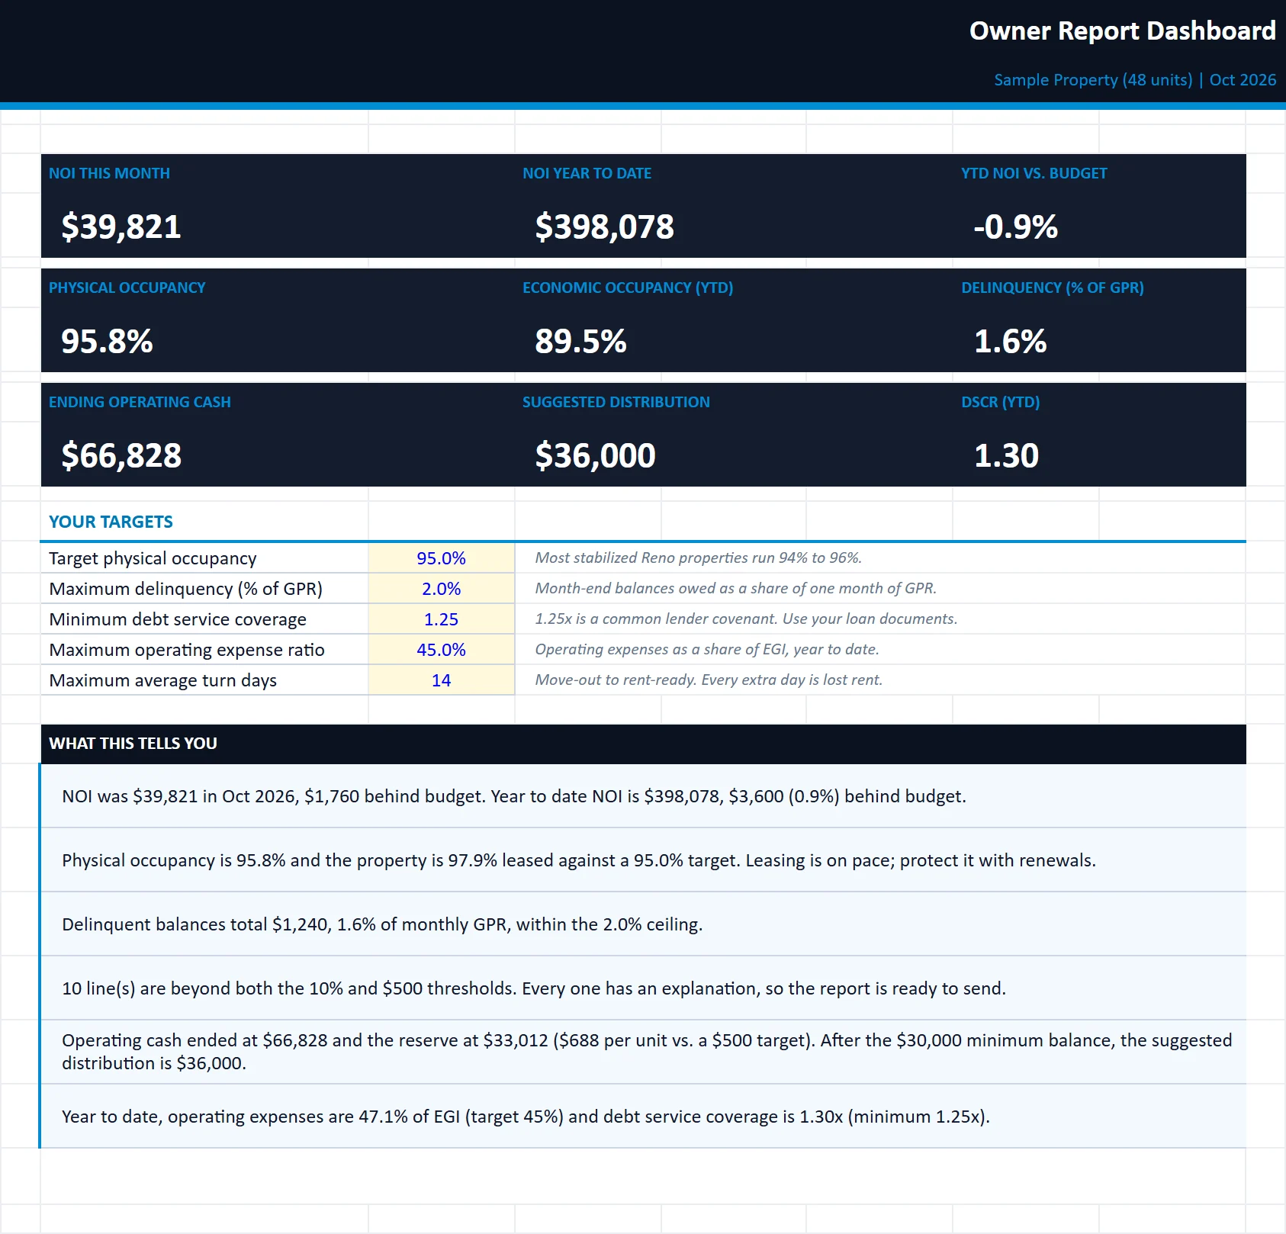Click the YTD NOI VS. BUDGET card label
The width and height of the screenshot is (1286, 1234).
[x=1034, y=173]
